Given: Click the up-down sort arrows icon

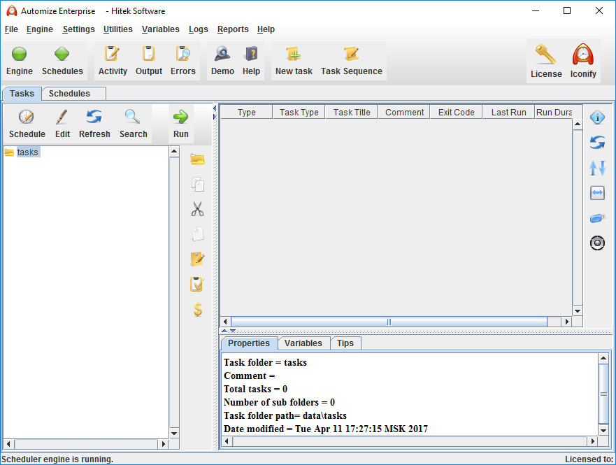Looking at the screenshot, I should (597, 168).
